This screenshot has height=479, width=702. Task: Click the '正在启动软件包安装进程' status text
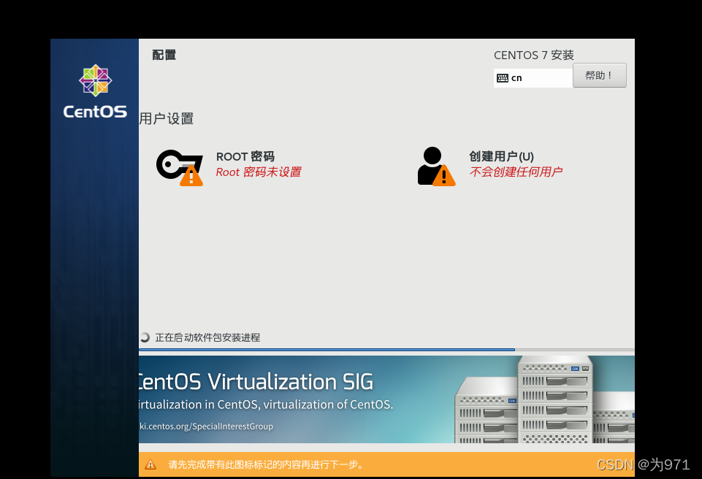coord(207,337)
